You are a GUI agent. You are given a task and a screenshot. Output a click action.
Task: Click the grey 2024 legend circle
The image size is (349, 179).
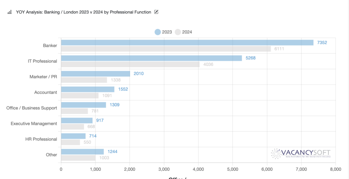coord(178,32)
